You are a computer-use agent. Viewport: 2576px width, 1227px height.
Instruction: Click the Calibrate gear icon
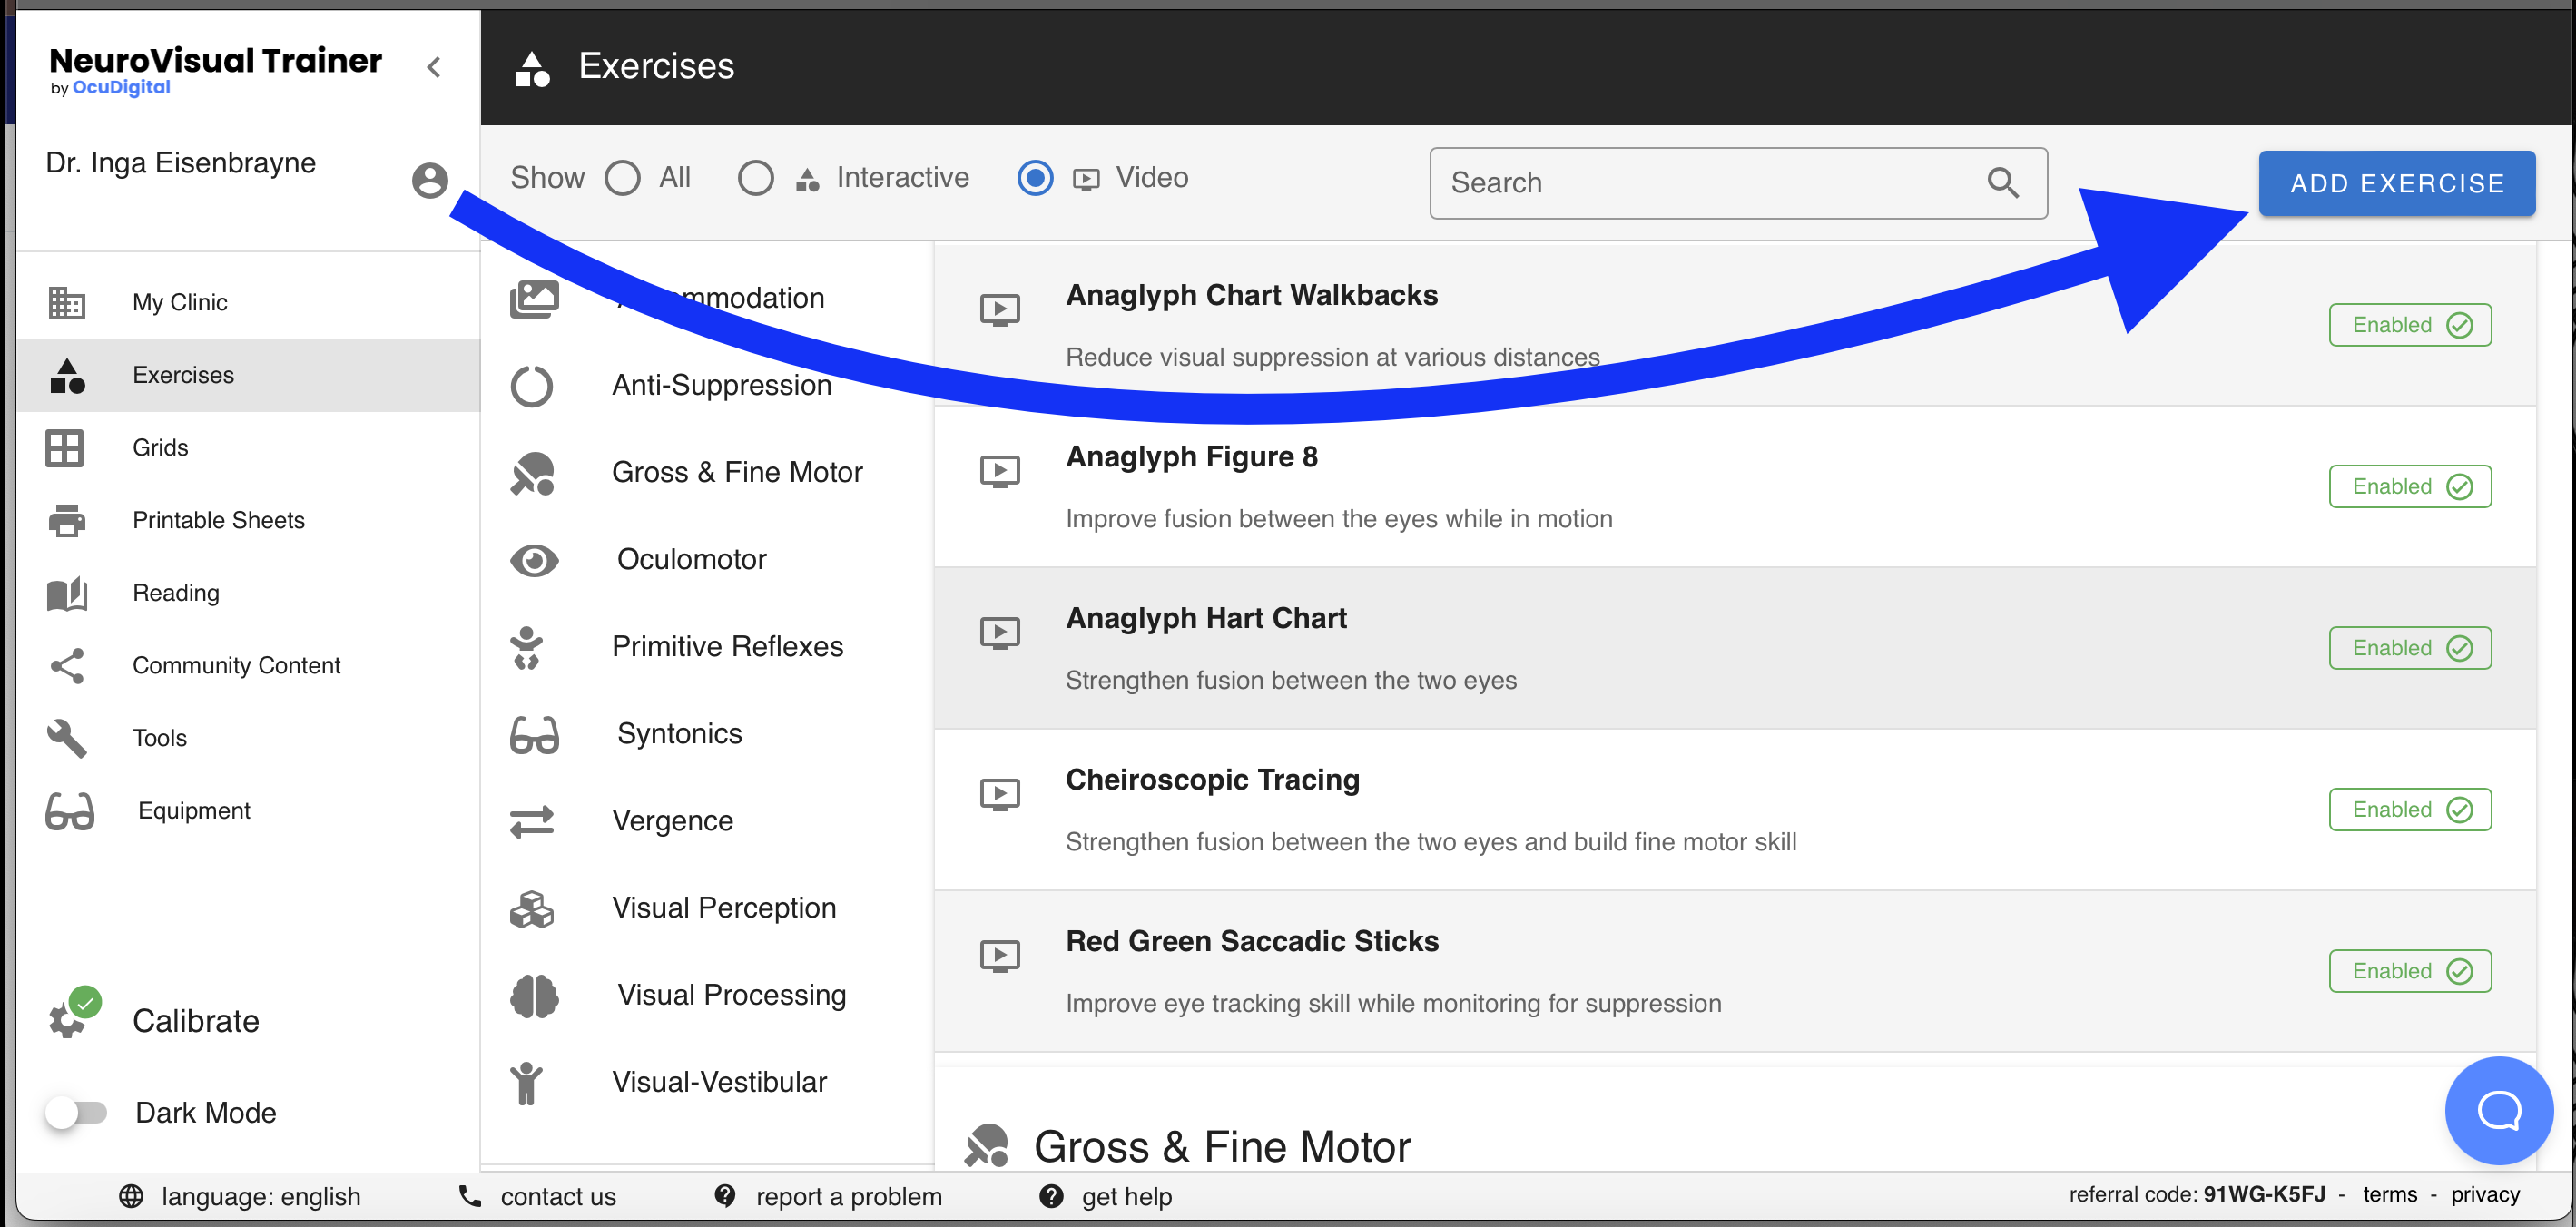pos(67,1020)
